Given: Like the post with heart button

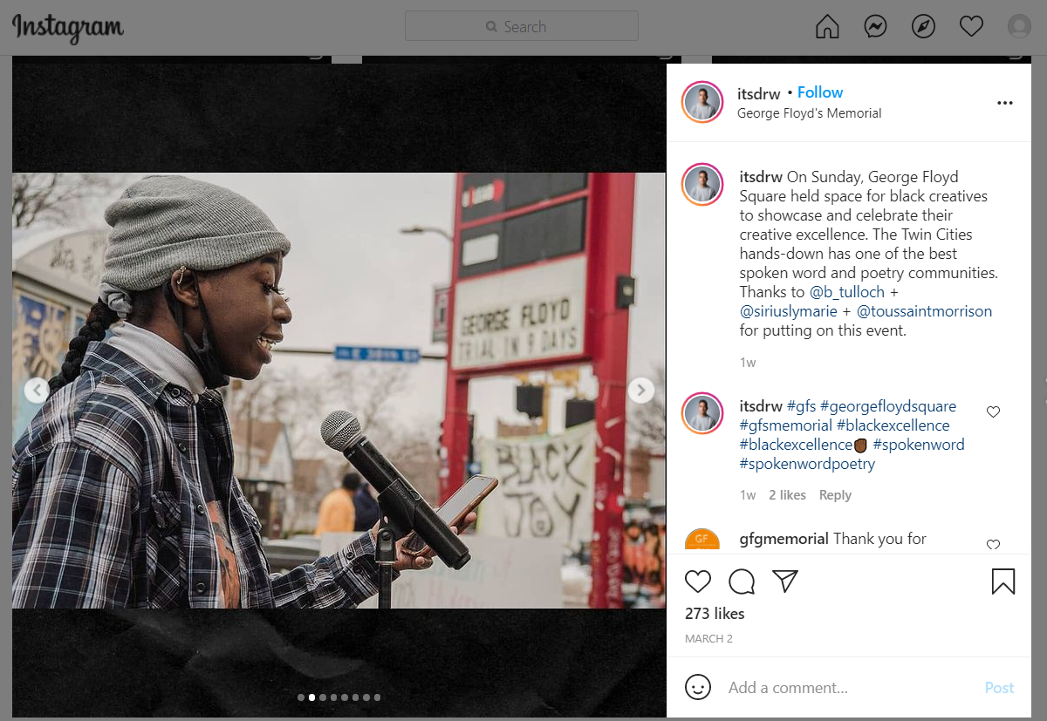Looking at the screenshot, I should (x=698, y=582).
